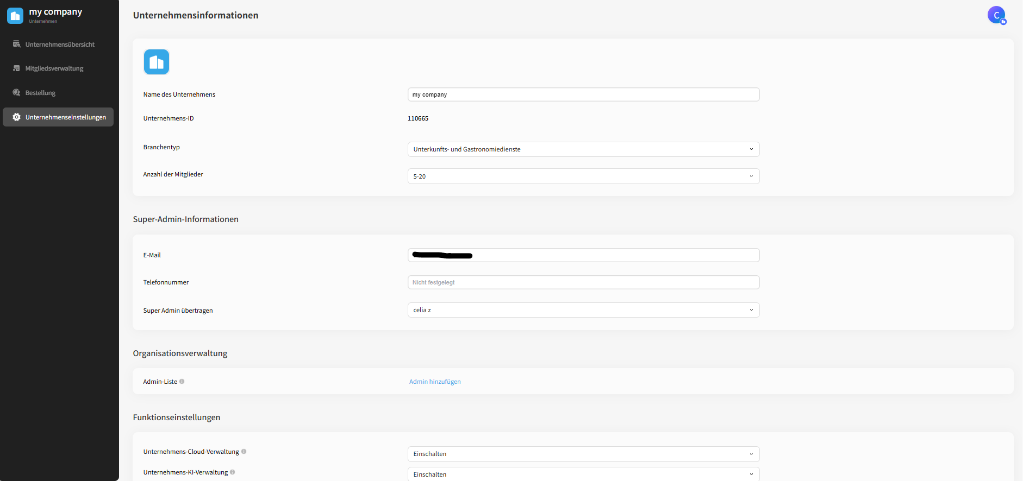Open Unternehmensübersicht page

pos(58,44)
